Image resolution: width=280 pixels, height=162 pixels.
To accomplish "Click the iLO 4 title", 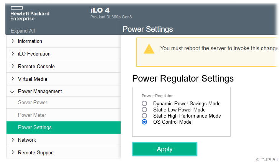I will [x=100, y=10].
